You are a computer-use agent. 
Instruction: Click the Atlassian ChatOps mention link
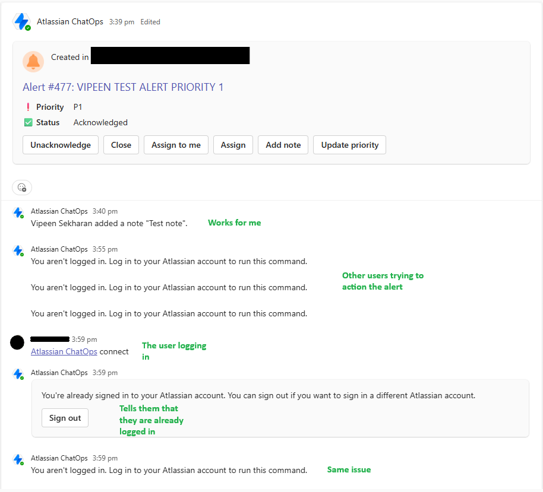coord(64,351)
